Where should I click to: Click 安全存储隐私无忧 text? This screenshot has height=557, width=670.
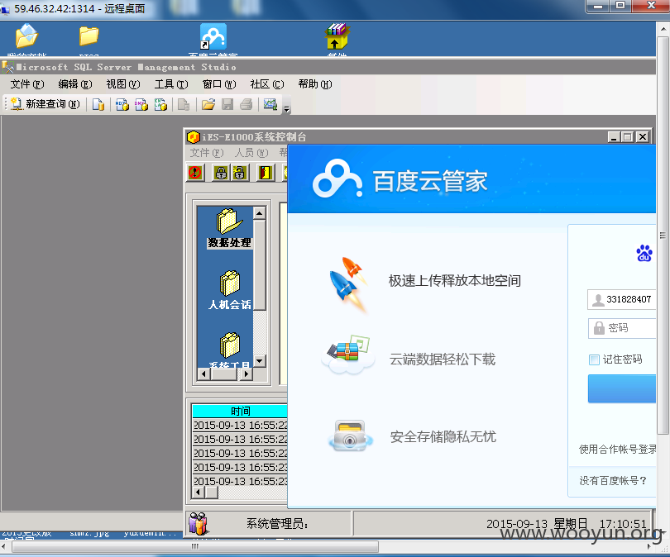tap(443, 436)
